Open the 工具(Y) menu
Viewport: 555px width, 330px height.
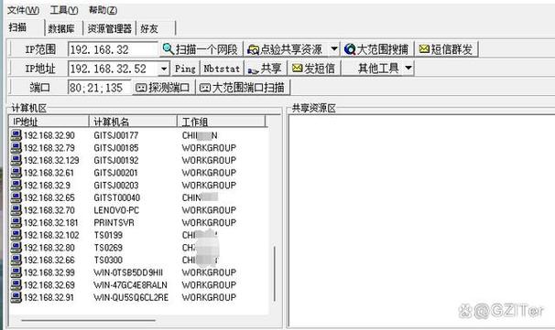pos(64,10)
